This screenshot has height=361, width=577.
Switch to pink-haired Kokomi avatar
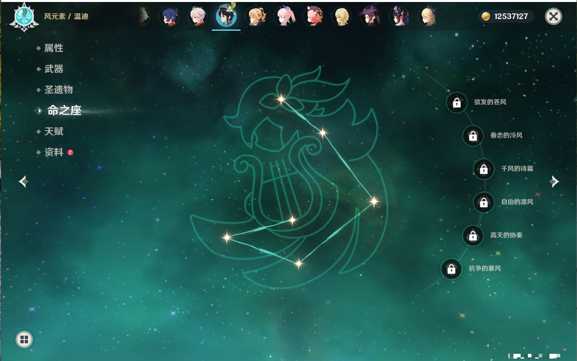[x=284, y=16]
